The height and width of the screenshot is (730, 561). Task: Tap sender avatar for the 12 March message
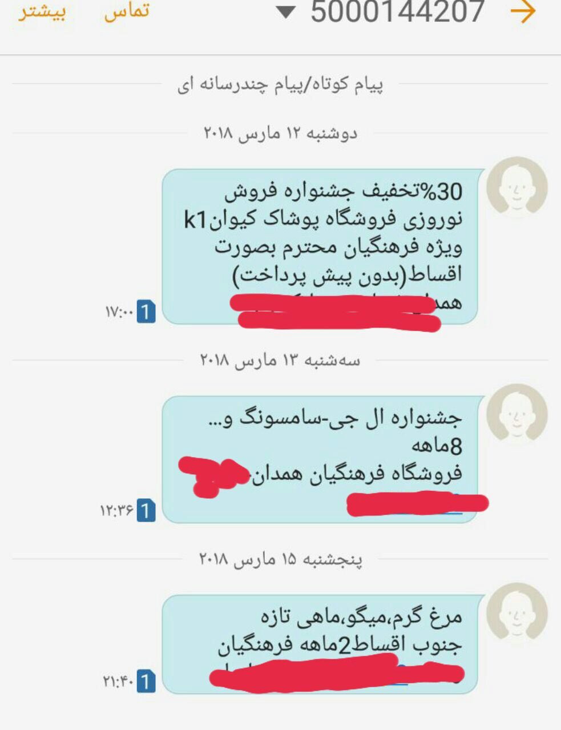(517, 188)
